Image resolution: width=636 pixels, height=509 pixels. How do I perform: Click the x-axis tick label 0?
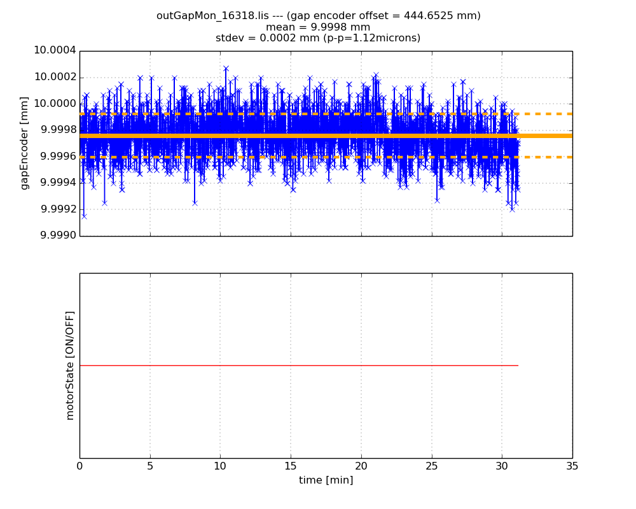coord(79,466)
